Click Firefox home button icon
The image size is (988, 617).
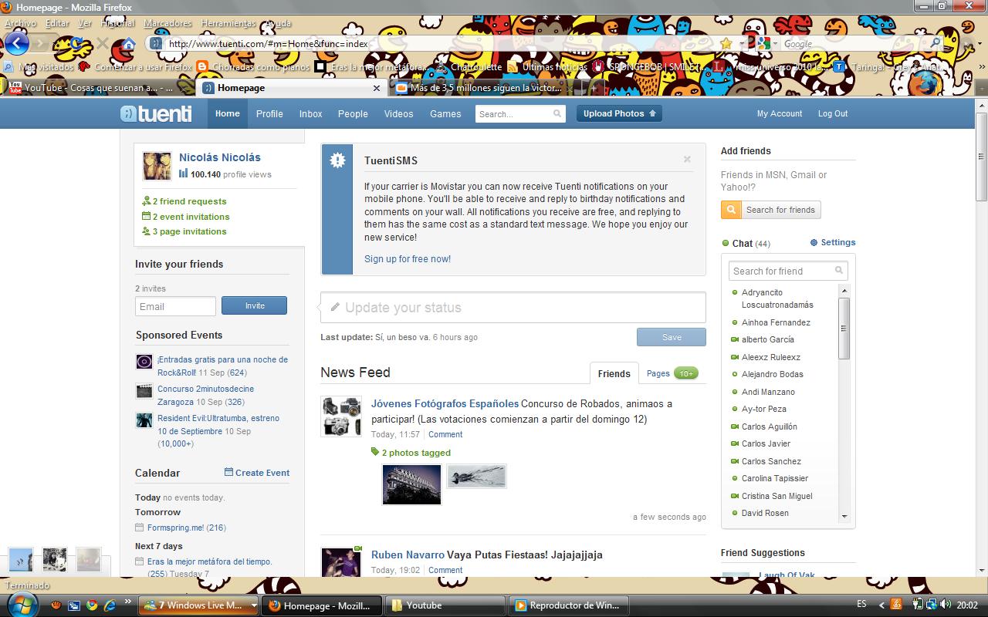click(128, 44)
